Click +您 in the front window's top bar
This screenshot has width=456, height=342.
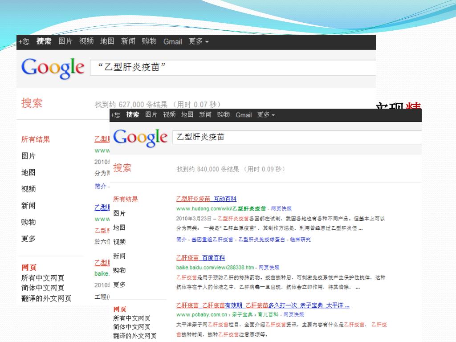pyautogui.click(x=115, y=115)
